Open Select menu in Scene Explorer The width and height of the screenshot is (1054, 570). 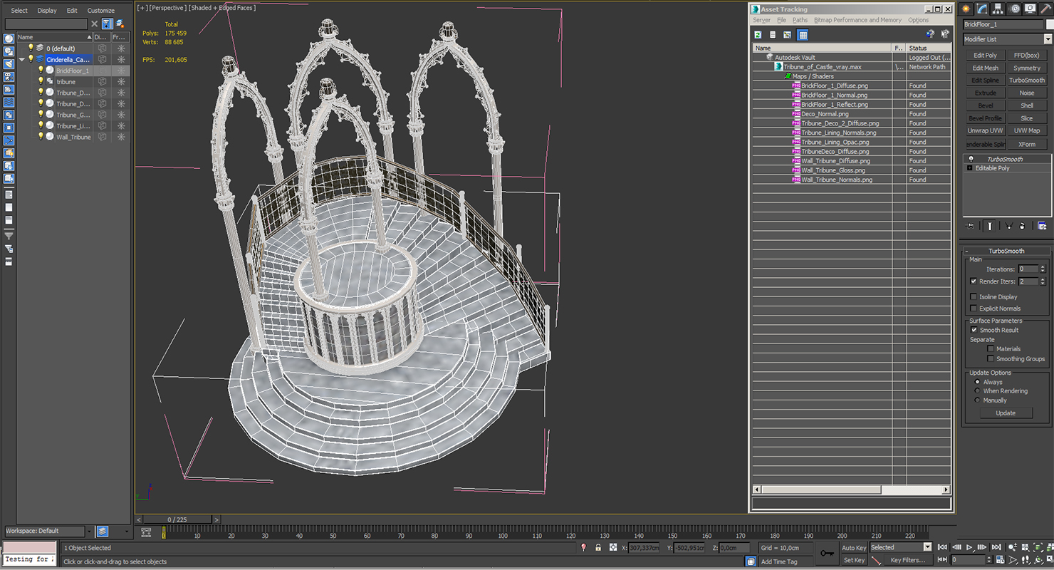[19, 11]
